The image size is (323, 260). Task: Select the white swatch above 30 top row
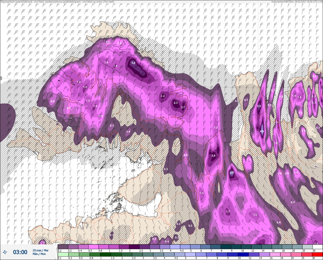(317, 247)
